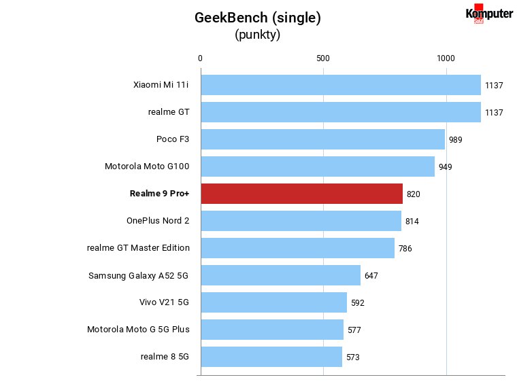Click the Vivo V21 5G bar
This screenshot has width=517, height=386.
pyautogui.click(x=274, y=302)
